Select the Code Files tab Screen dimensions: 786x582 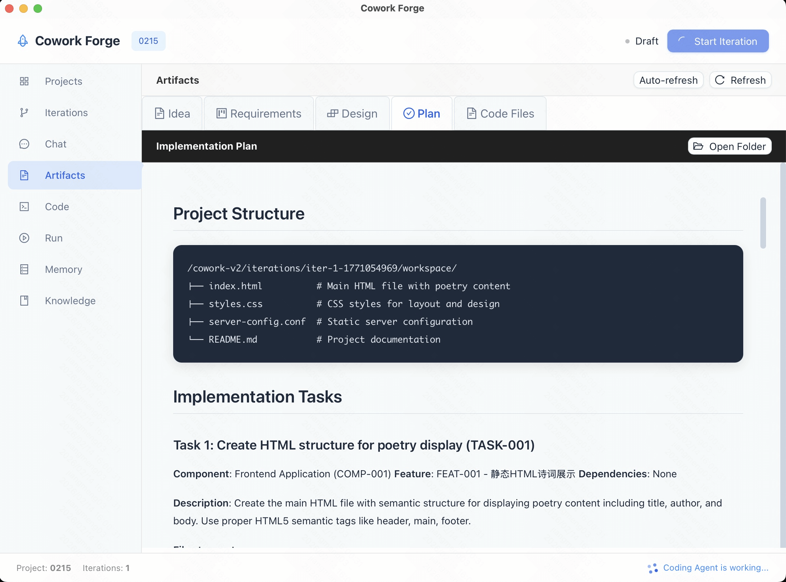[x=500, y=114]
